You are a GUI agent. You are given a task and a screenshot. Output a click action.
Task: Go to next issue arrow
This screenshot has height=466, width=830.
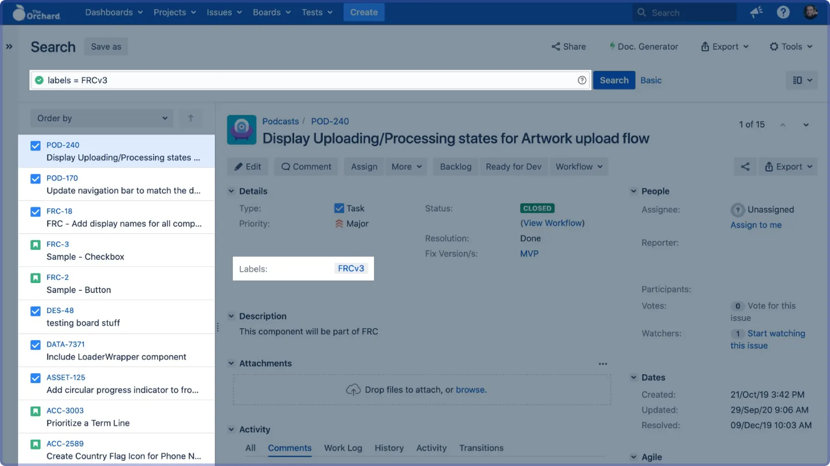point(806,125)
